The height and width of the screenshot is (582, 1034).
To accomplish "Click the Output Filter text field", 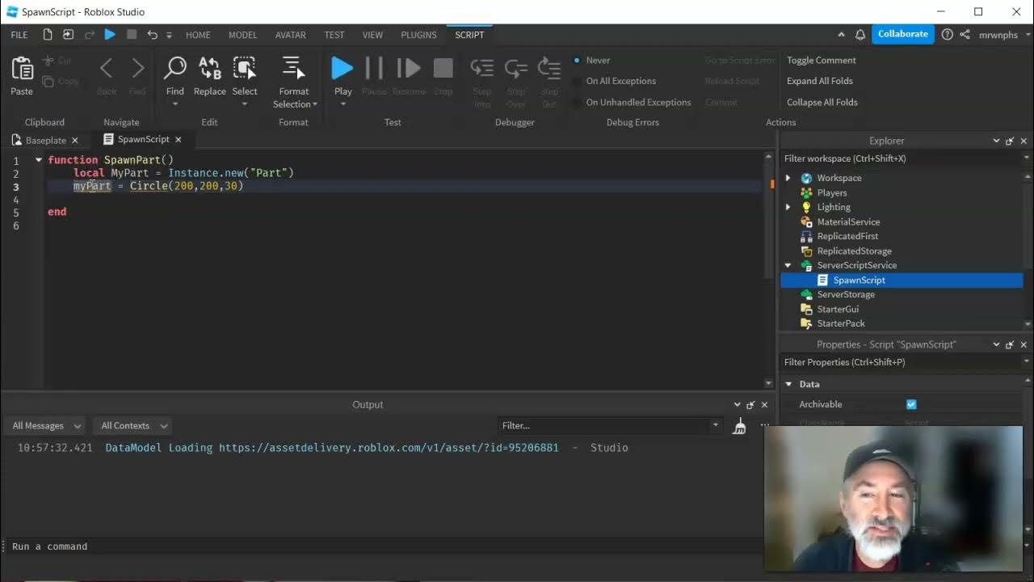I will click(x=603, y=426).
